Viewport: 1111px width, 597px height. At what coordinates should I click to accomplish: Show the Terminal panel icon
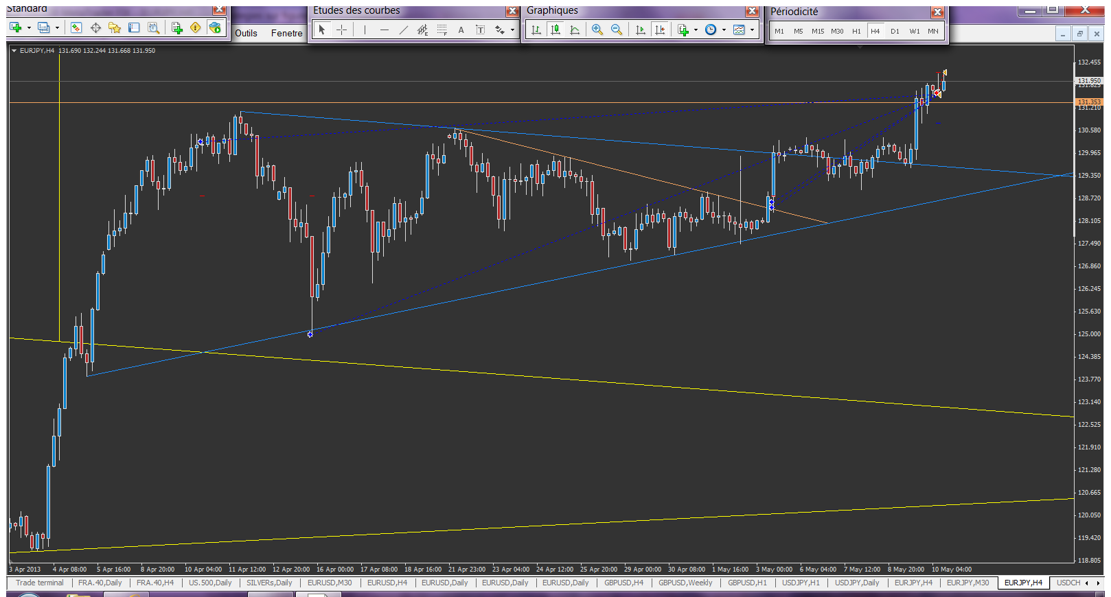coord(134,27)
